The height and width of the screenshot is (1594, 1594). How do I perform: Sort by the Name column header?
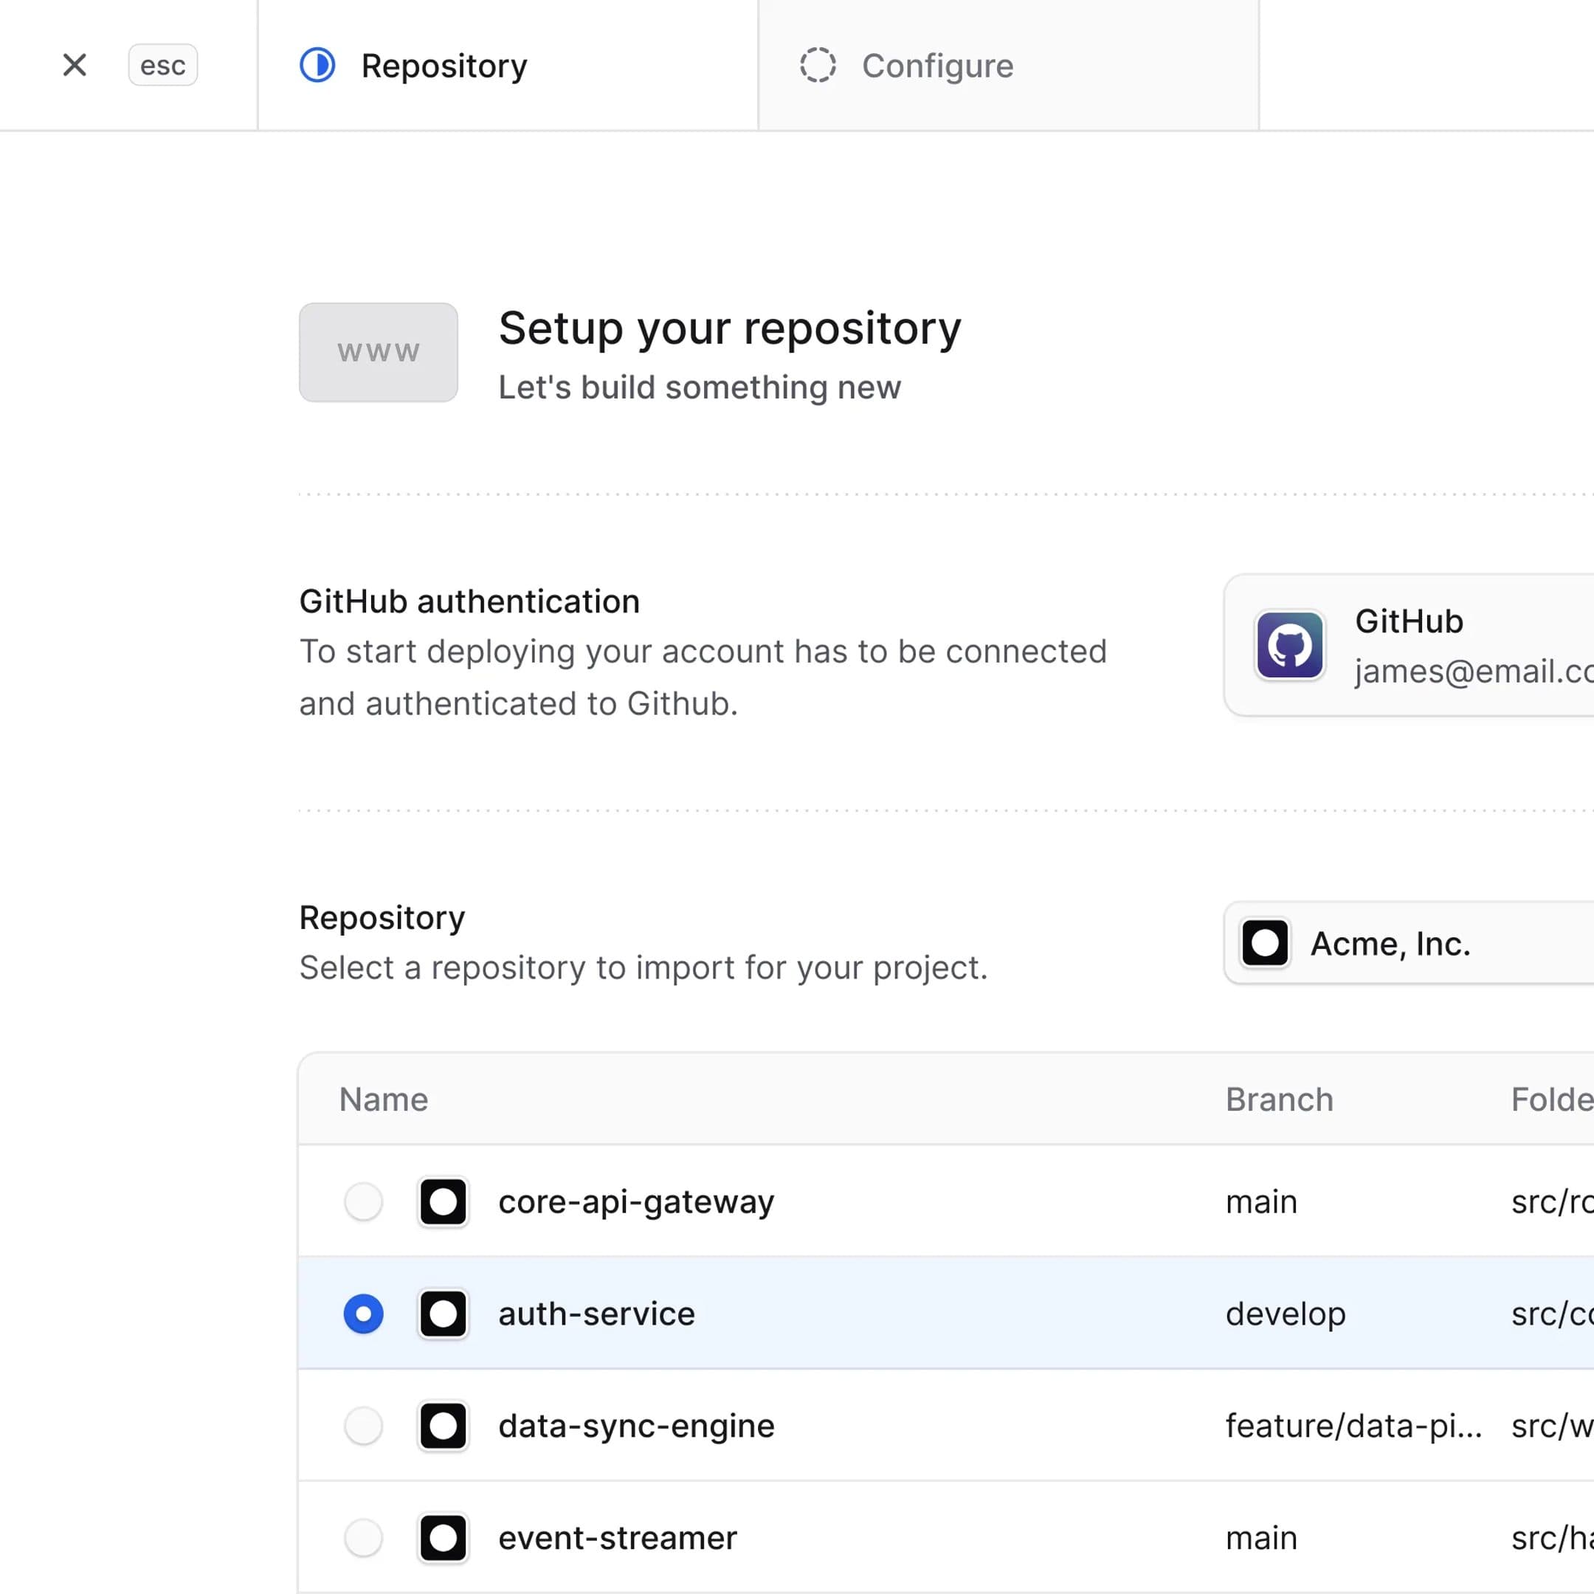click(384, 1099)
